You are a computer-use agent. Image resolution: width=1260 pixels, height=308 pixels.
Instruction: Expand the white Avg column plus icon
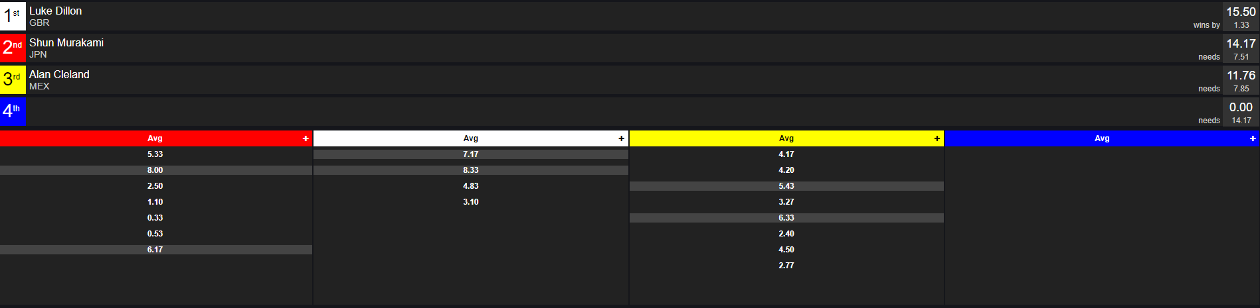[621, 138]
